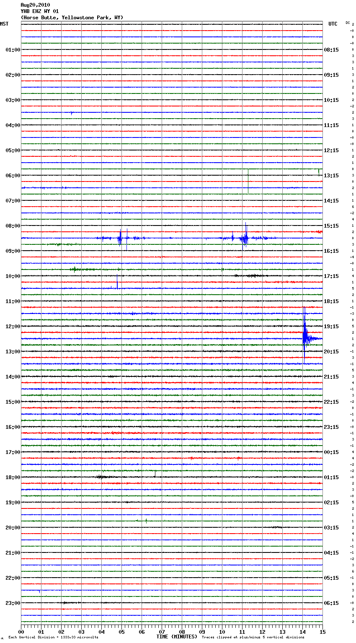
Task: Select the 15:00 MST hour label
Action: [13, 402]
